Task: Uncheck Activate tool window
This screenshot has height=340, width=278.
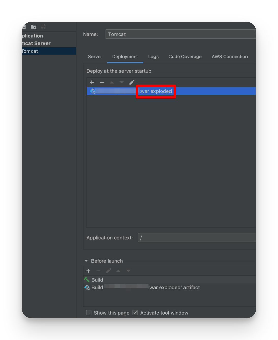Action: (x=135, y=313)
